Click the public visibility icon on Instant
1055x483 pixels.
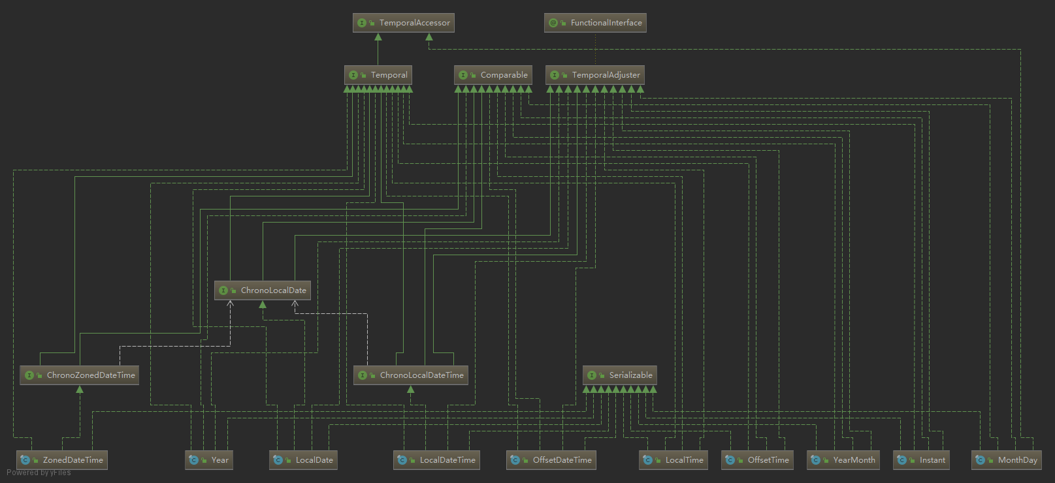coord(913,461)
